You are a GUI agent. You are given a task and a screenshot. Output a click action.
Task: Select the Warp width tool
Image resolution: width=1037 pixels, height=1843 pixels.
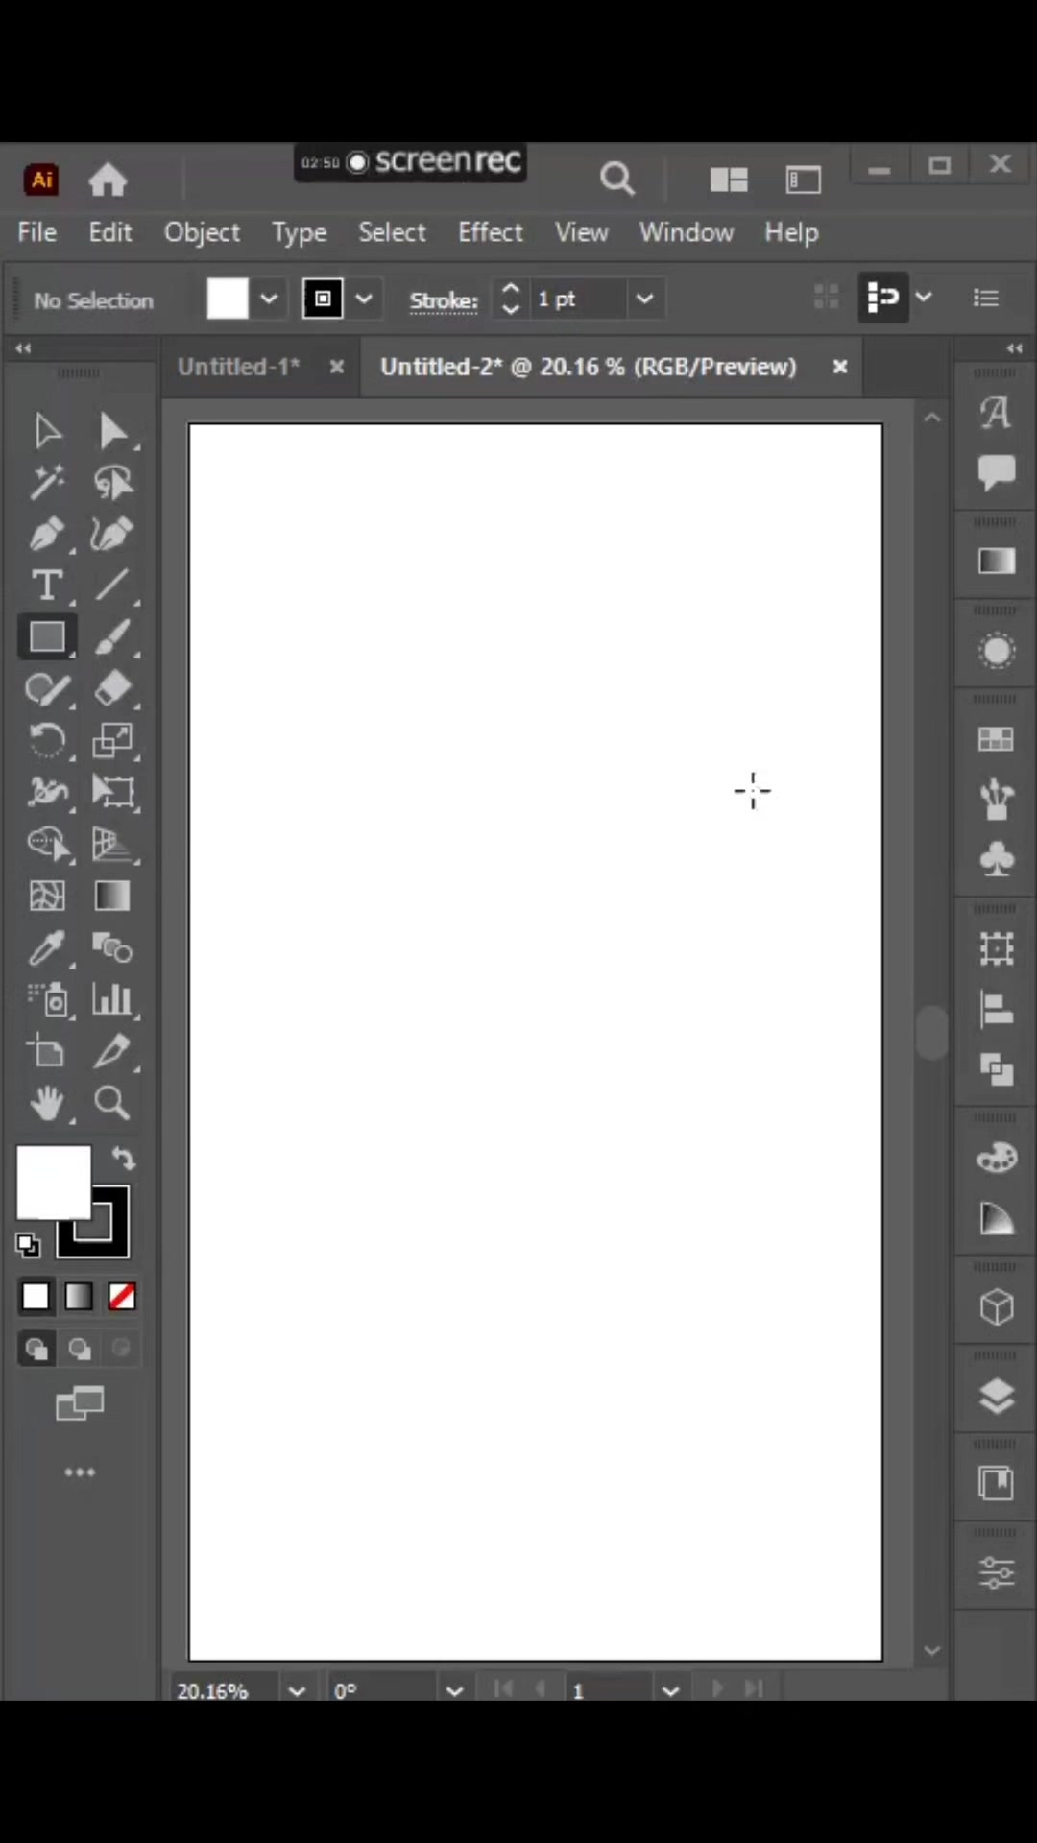[47, 792]
